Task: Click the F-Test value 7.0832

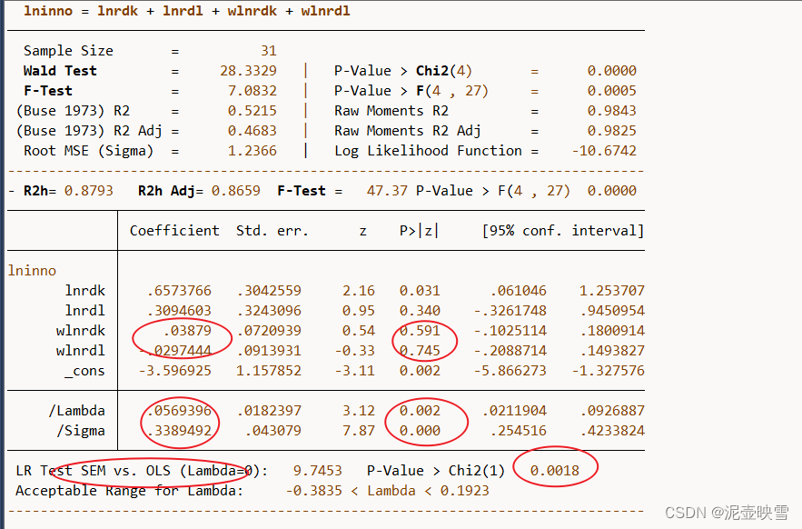Action: [x=252, y=91]
